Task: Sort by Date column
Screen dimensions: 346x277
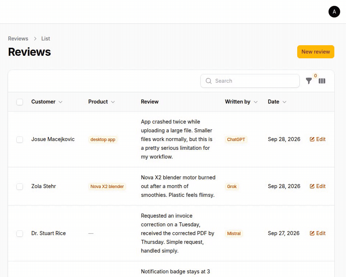Action: tap(277, 102)
